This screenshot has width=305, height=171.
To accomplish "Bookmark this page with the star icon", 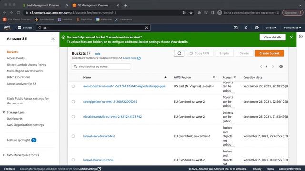I will click(191, 13).
